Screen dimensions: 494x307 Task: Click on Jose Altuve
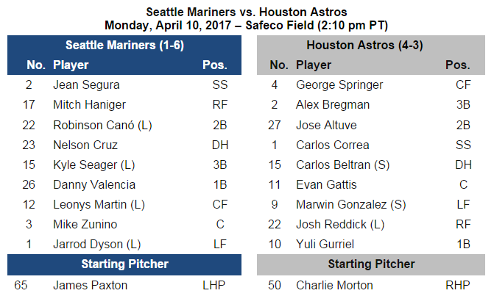point(326,125)
